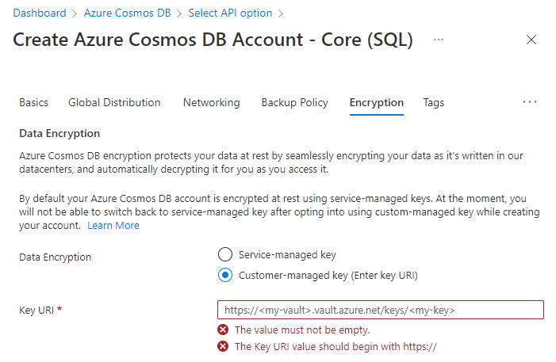Select the Backup Policy tab
Image resolution: width=556 pixels, height=362 pixels.
pos(294,102)
